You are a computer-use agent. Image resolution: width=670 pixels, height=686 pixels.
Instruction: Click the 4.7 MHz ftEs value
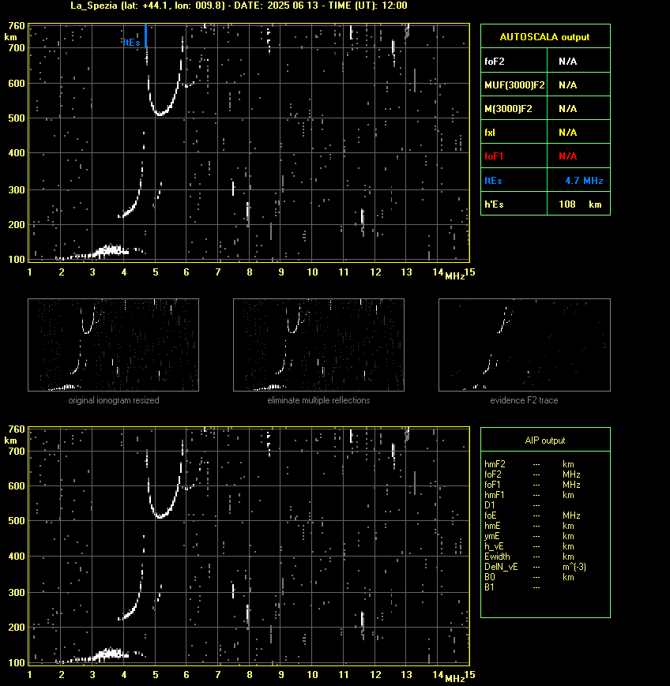[584, 181]
